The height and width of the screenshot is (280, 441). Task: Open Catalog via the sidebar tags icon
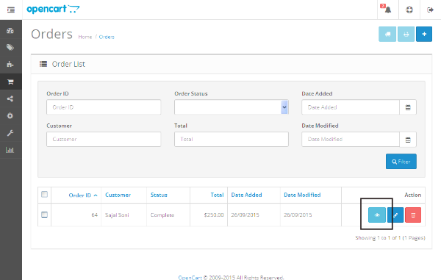[x=10, y=48]
